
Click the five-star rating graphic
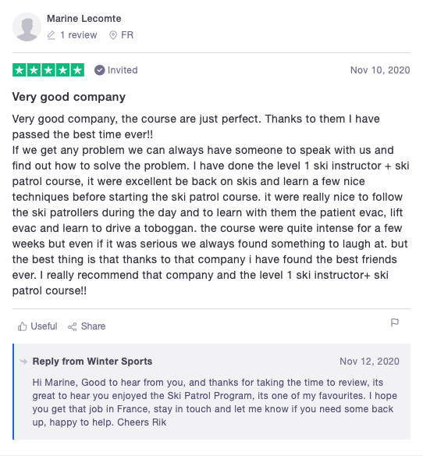point(48,70)
